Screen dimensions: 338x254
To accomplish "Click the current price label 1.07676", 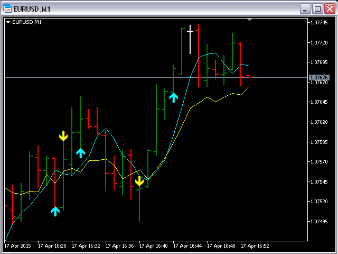I will point(320,77).
